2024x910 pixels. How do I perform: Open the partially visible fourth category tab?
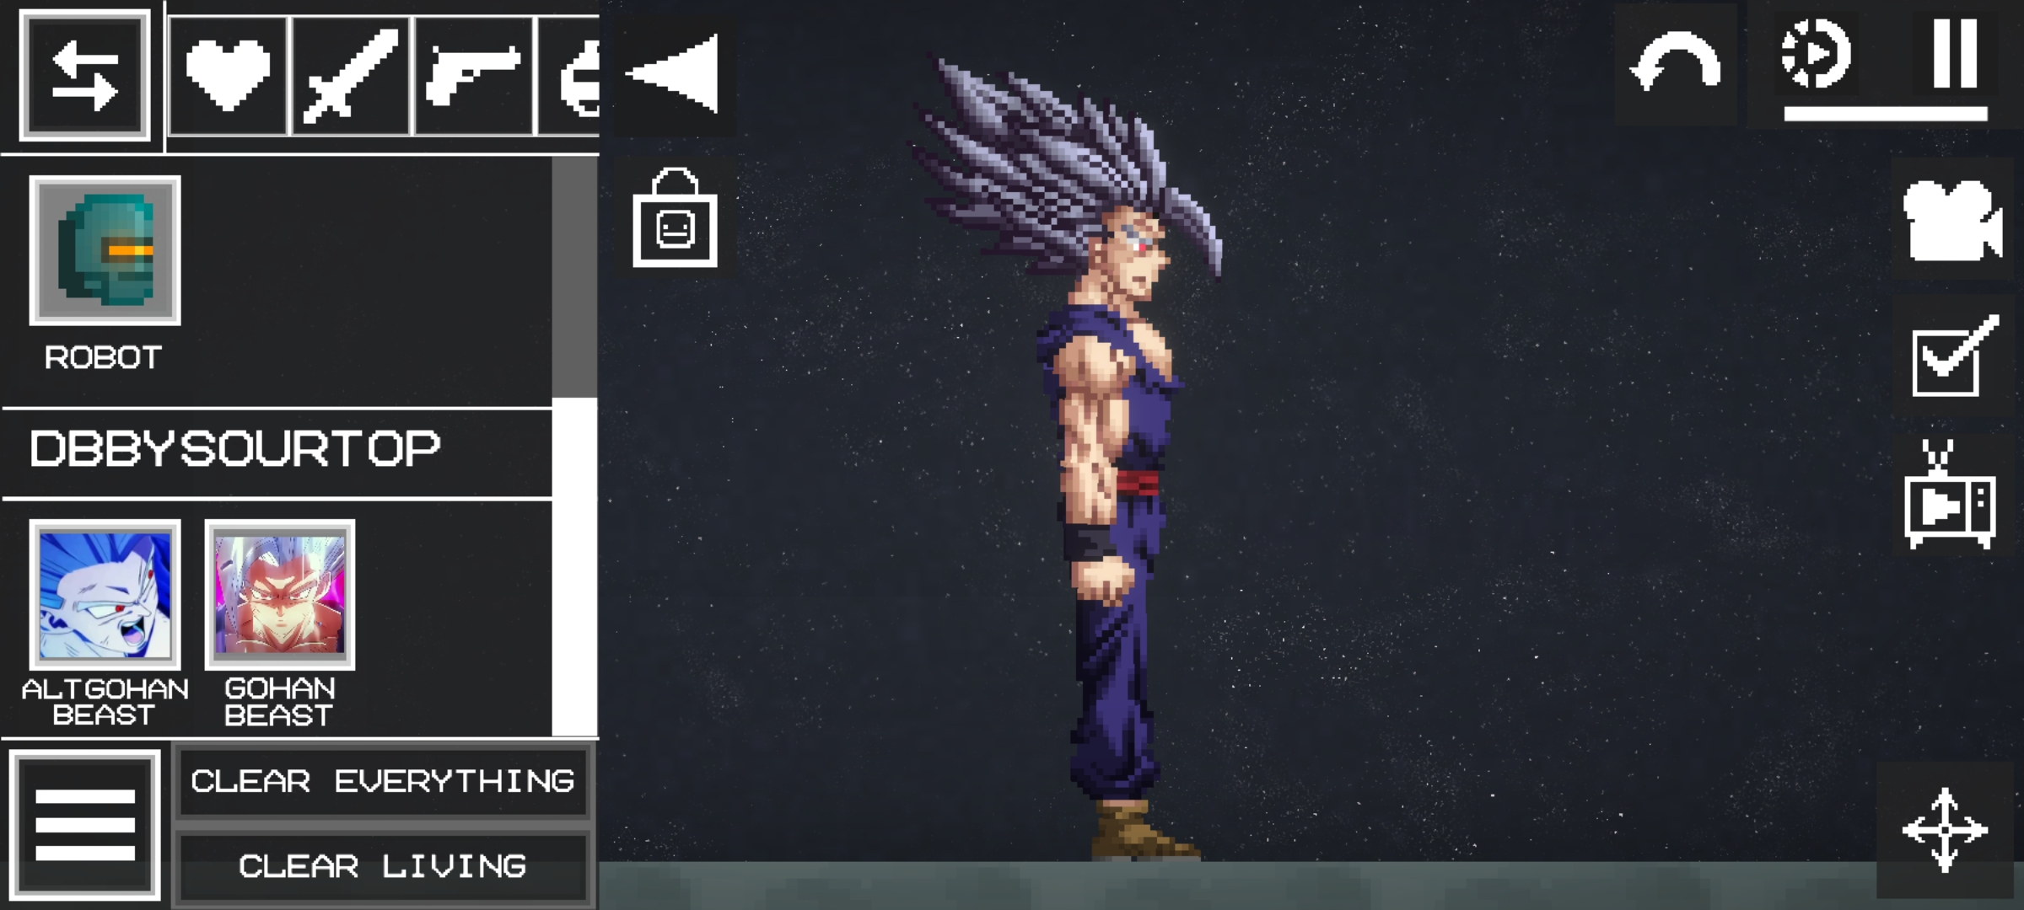[569, 76]
